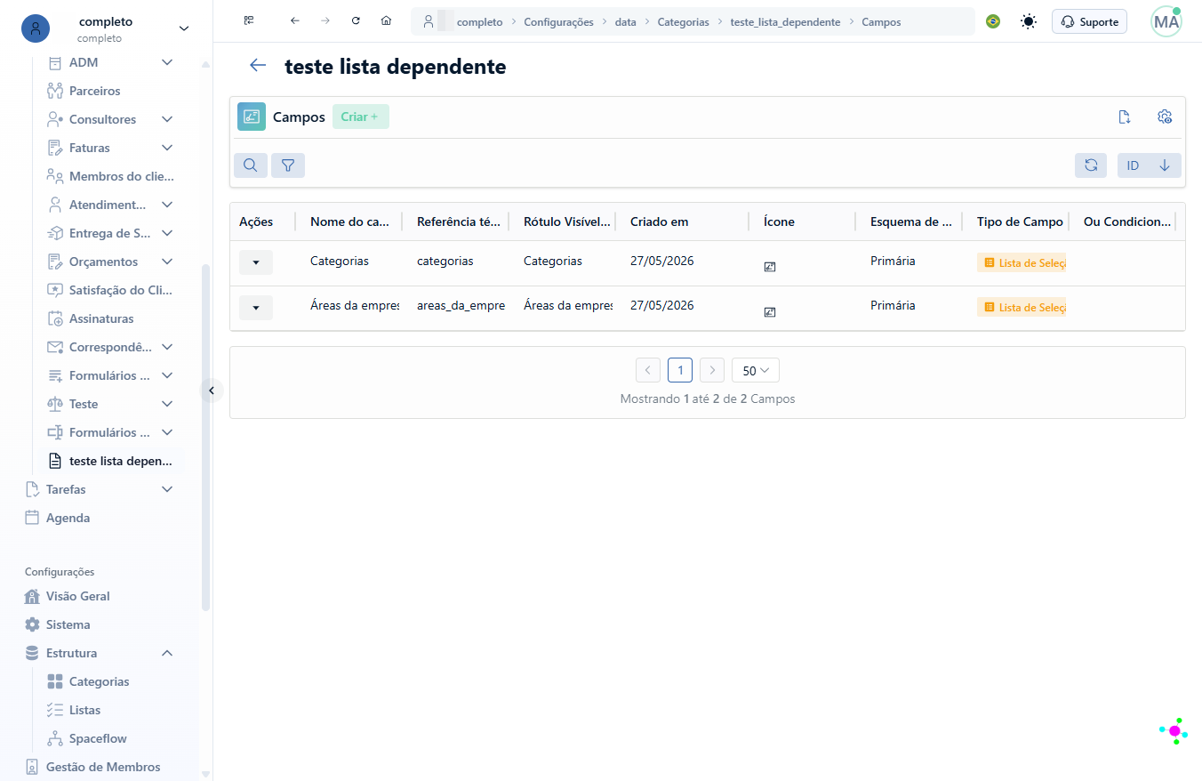Click the areas_da_empre reference cell
Image resolution: width=1202 pixels, height=781 pixels.
461,305
